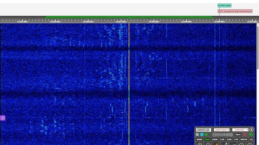Click the 24.994 MHz frequency scale label
Image resolution: width=259 pixels, height=145 pixels.
click(23, 22)
